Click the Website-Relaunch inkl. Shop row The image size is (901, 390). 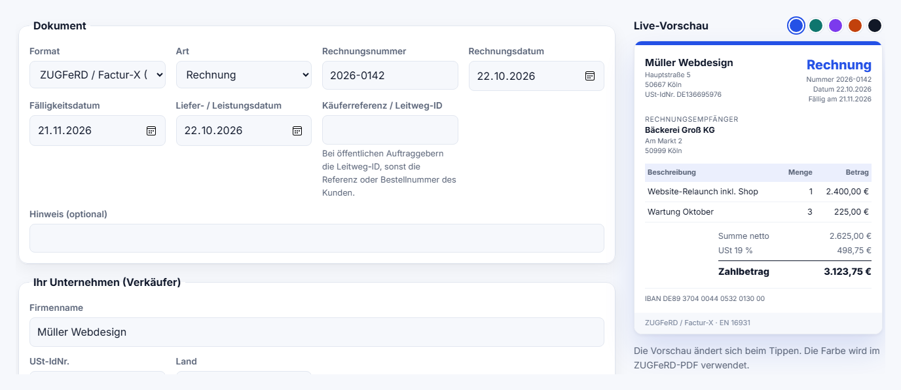pyautogui.click(x=758, y=192)
